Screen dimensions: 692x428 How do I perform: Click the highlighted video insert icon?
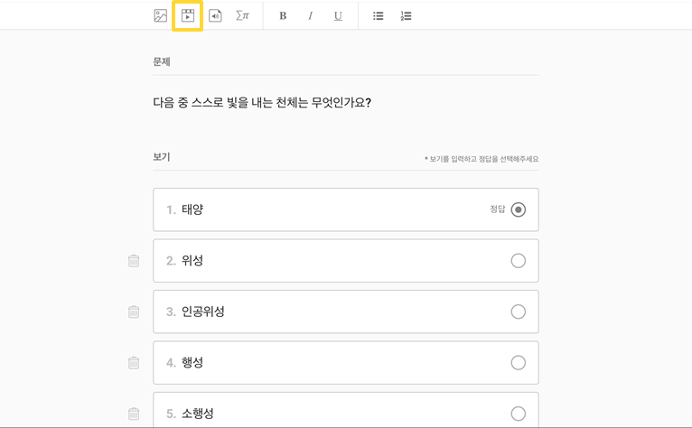[x=188, y=15]
